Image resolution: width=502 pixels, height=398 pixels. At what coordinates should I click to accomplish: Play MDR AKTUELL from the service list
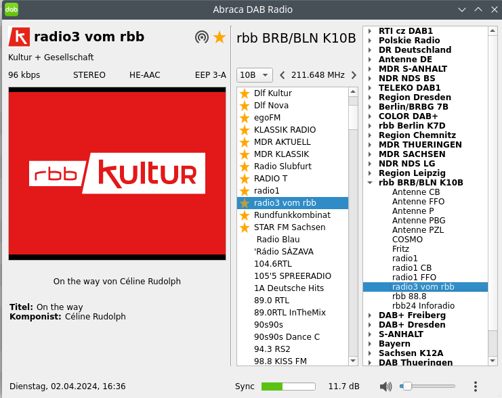click(x=282, y=142)
